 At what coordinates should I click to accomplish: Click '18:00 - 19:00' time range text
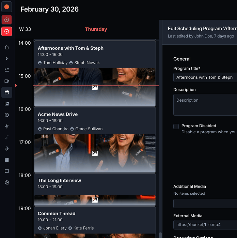pyautogui.click(x=50, y=187)
